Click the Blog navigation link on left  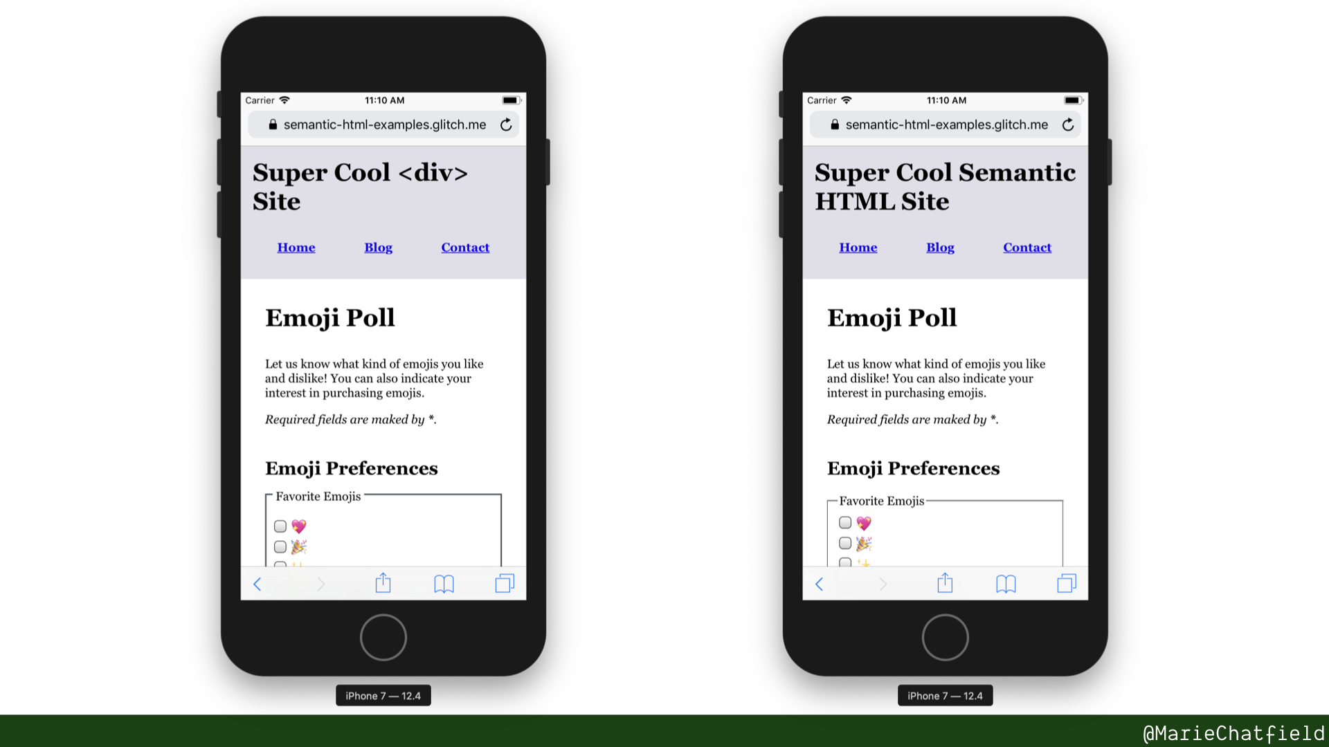(x=378, y=247)
